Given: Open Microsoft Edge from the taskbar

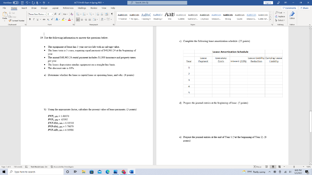Looking at the screenshot, I should click(x=108, y=172).
